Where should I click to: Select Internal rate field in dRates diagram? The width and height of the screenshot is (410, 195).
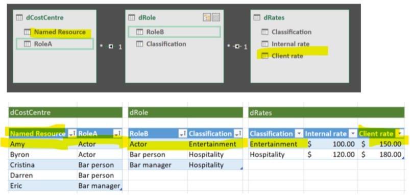click(x=290, y=44)
